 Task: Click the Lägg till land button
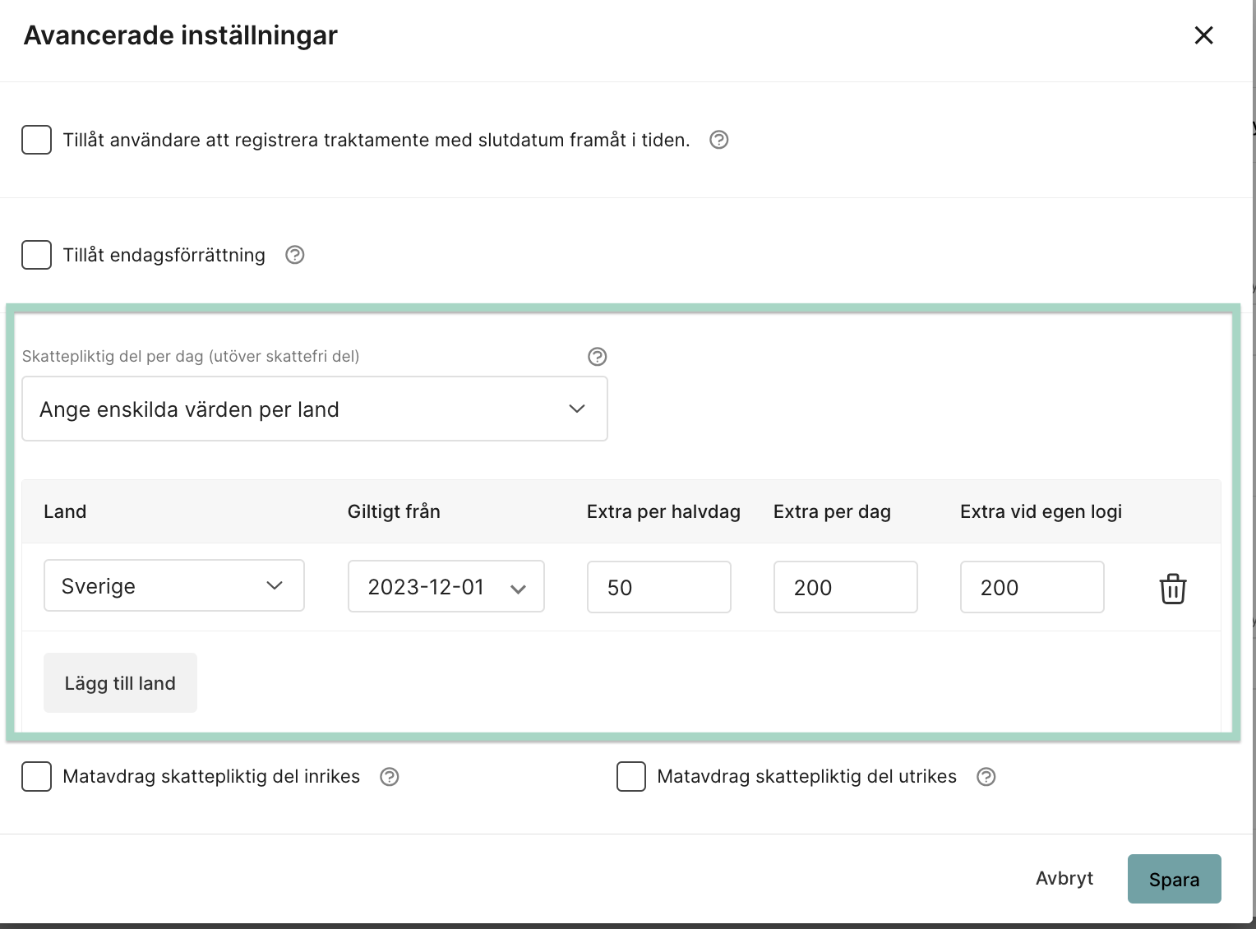pos(120,682)
